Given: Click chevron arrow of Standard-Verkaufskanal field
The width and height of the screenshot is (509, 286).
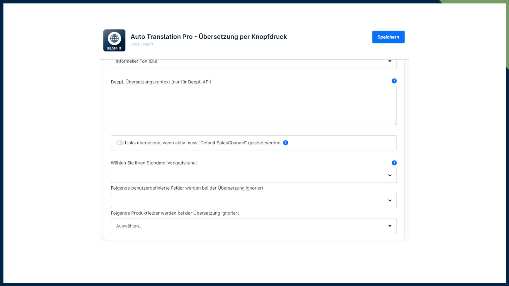Looking at the screenshot, I should (x=390, y=175).
